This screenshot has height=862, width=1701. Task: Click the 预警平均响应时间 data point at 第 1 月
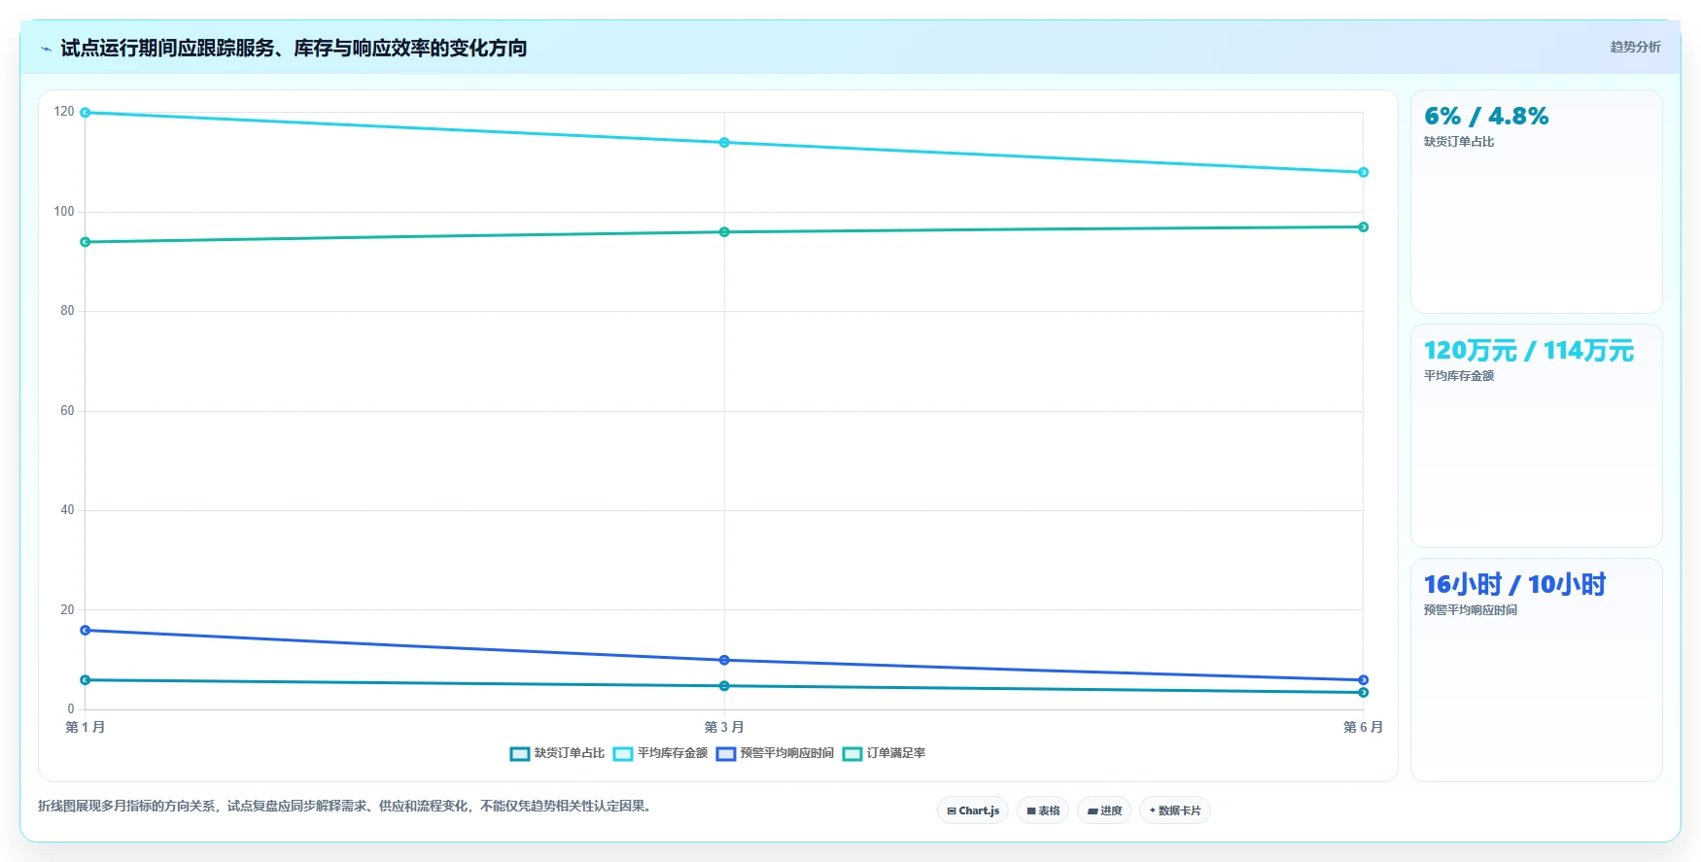[86, 631]
